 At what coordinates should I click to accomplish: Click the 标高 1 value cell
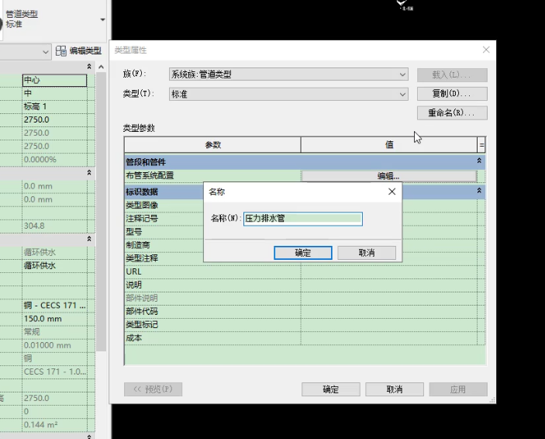coord(54,106)
